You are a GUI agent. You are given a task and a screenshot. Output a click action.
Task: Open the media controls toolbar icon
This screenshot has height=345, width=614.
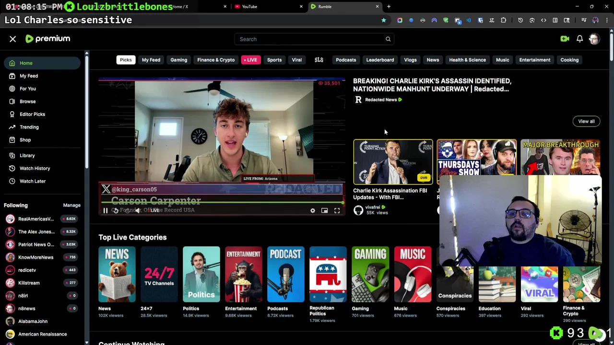pyautogui.click(x=584, y=20)
